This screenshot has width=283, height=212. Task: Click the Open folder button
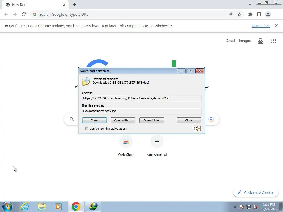[152, 120]
